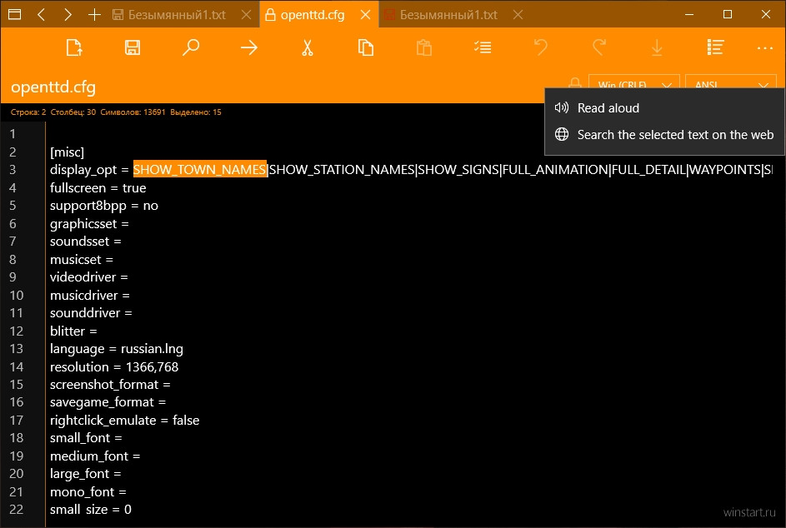Open more options ellipsis menu
The image size is (786, 528).
click(x=765, y=48)
